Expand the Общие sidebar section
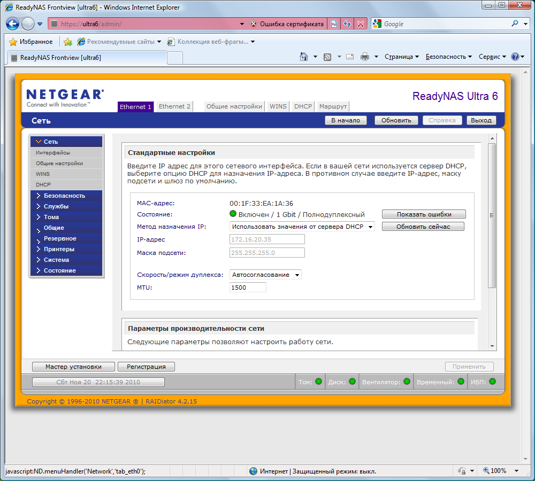This screenshot has height=481, width=535. 66,228
